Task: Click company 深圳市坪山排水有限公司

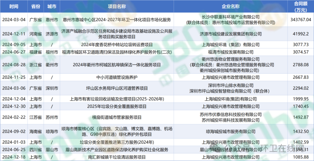Action: point(231,85)
